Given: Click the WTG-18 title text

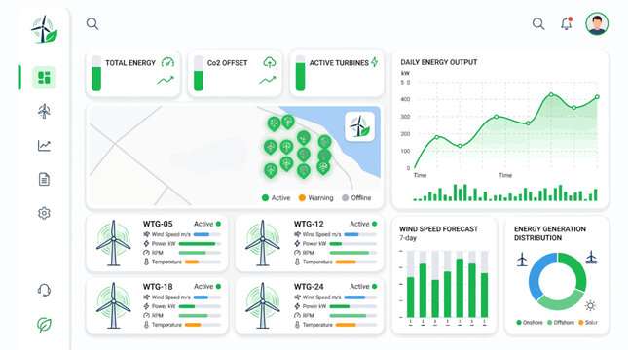Looking at the screenshot, I should tap(158, 287).
